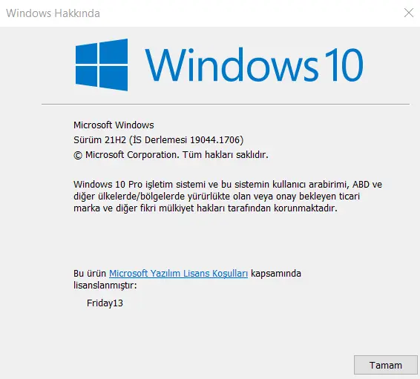This screenshot has width=420, height=379.
Task: Click the copyright © symbol
Action: coord(78,155)
